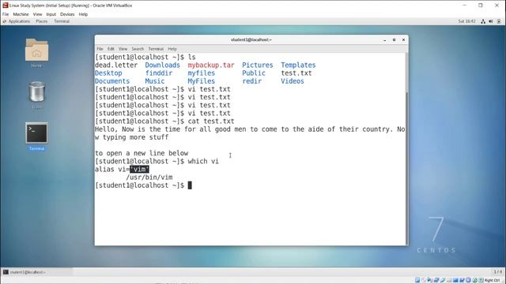This screenshot has height=284, width=506.
Task: Close the student1@localhost terminal window
Action: pos(403,40)
